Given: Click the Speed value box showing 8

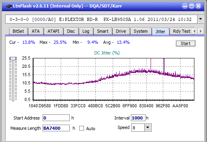Looking at the screenshot, I should [x=138, y=128].
